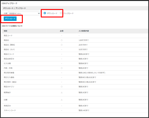Click the 50文字まで limit cell
The height and width of the screenshot is (118, 149).
pyautogui.click(x=83, y=49)
